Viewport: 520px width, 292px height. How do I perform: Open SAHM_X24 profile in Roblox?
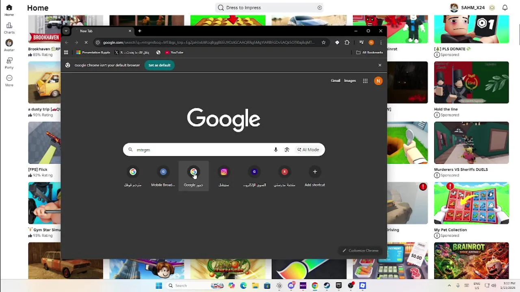pos(468,8)
